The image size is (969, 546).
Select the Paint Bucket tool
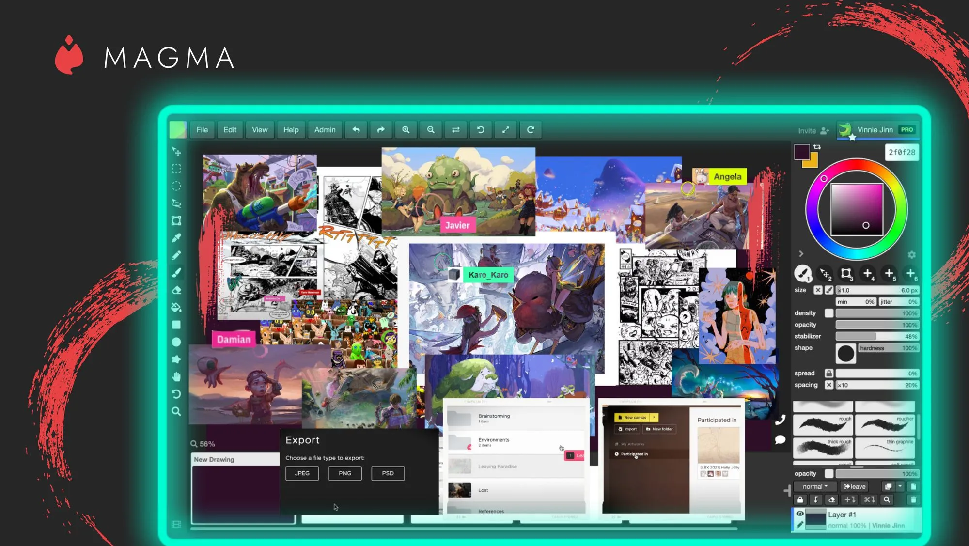(x=176, y=307)
